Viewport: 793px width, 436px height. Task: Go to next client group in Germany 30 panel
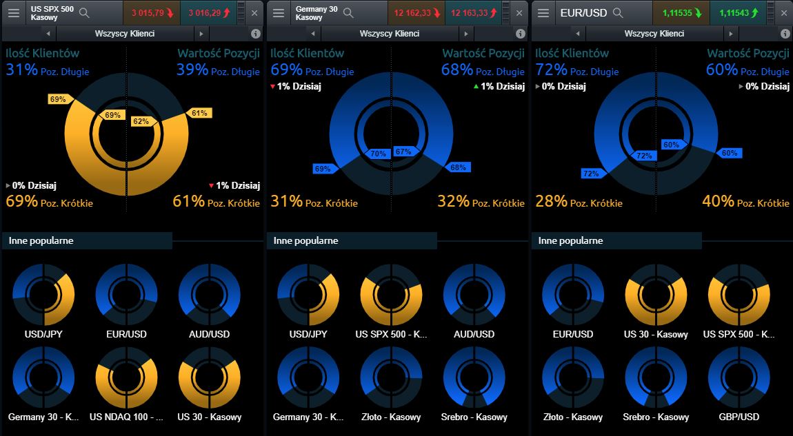[x=465, y=33]
